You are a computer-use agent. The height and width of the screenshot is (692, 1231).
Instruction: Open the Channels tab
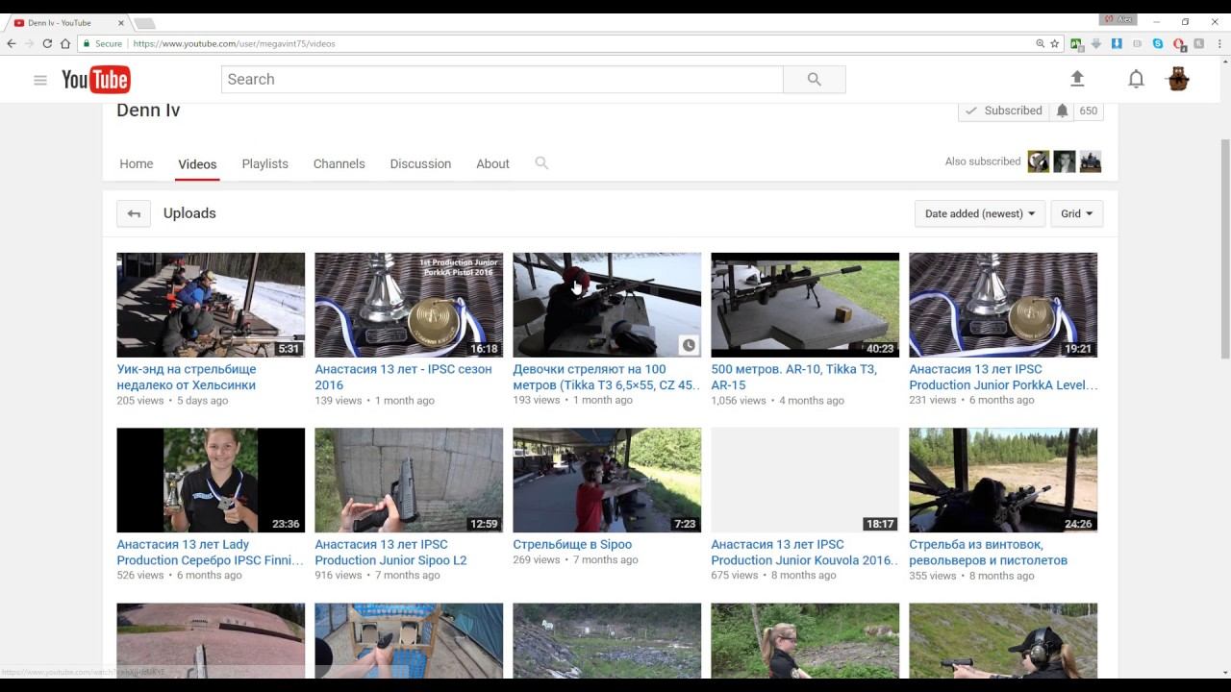click(x=339, y=163)
